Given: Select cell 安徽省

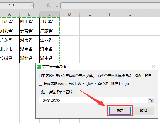Looking at the screenshot, I should pyautogui.click(x=9, y=58).
